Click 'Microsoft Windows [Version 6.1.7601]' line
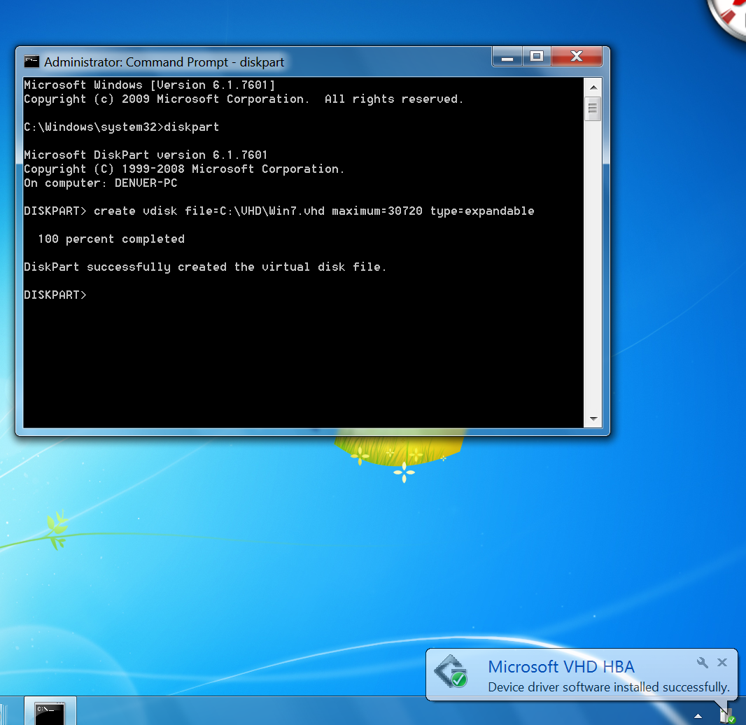 click(x=149, y=85)
